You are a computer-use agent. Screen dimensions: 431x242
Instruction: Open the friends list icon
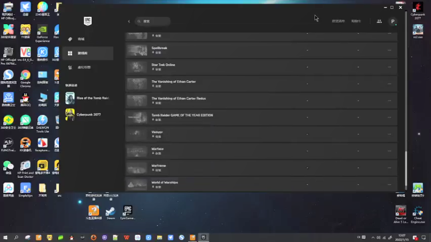click(x=379, y=21)
